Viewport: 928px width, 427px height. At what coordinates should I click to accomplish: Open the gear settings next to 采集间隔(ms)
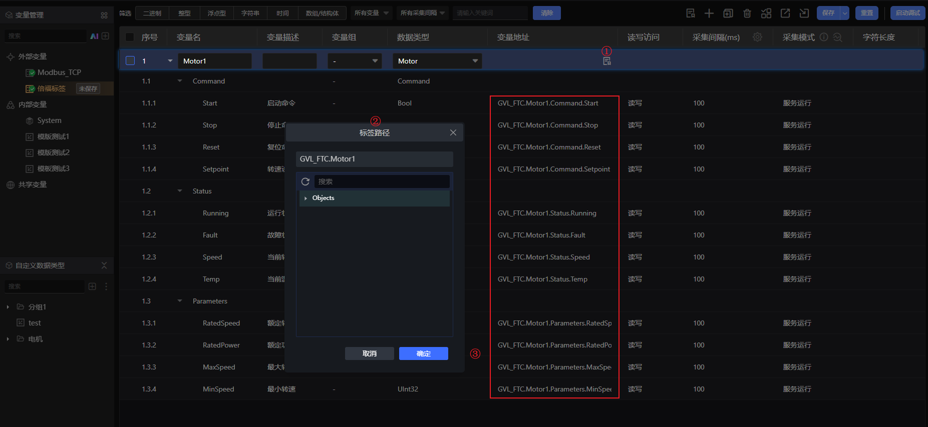(x=758, y=37)
